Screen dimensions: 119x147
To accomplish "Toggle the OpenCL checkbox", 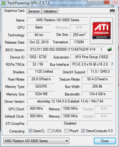I will coord(30,131).
